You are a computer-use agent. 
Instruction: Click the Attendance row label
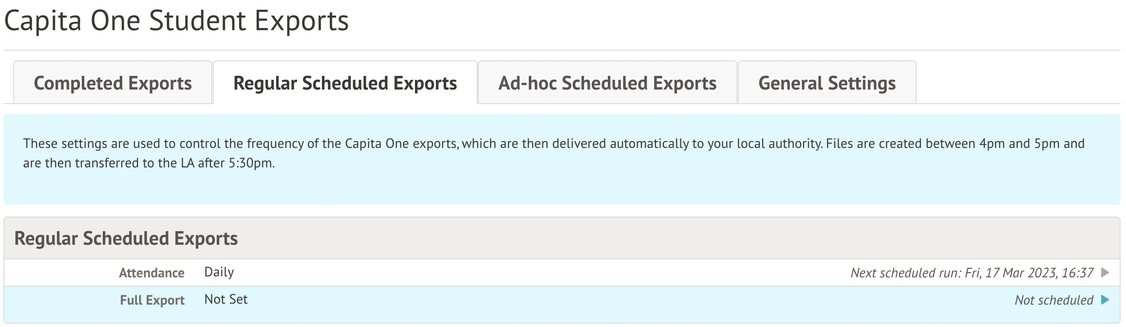point(151,273)
